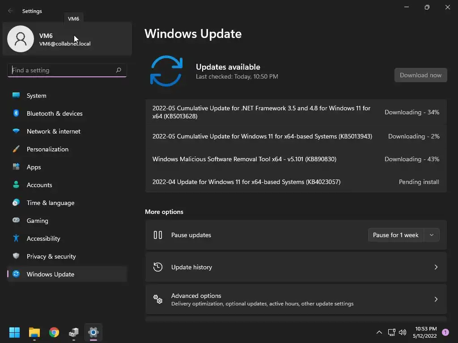The height and width of the screenshot is (343, 458).
Task: Select the KB5013943 cumulative update row
Action: 296,136
